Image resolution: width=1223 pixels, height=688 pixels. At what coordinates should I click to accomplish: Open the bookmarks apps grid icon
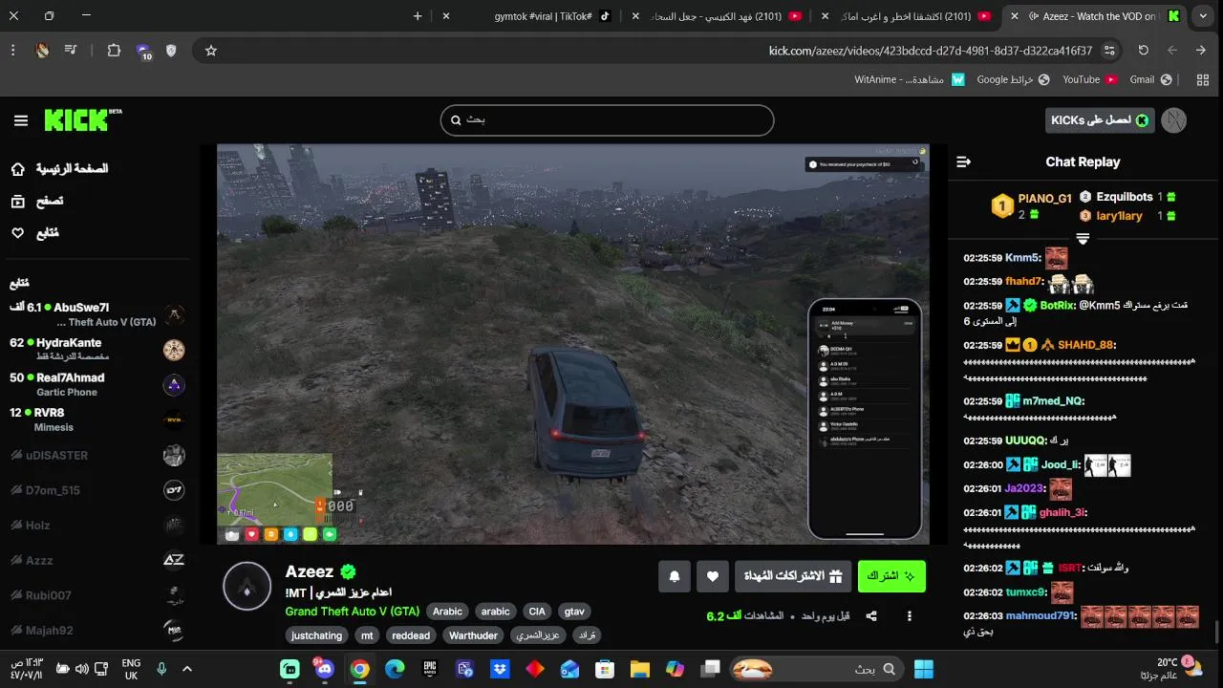[1203, 79]
